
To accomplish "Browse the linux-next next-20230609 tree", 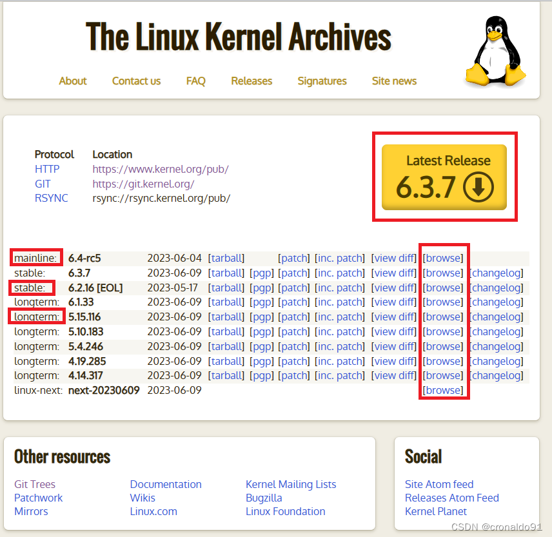I will 443,390.
